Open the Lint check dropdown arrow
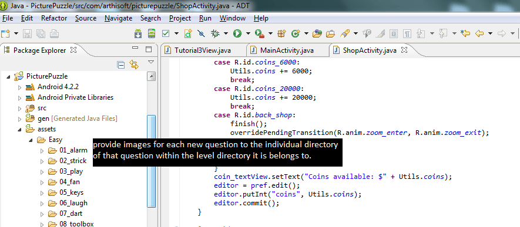 (176, 33)
